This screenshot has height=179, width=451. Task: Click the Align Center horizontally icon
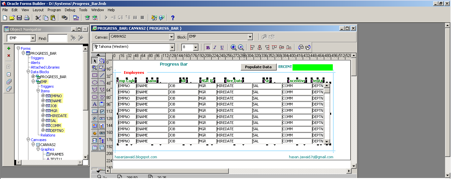[x=260, y=47]
